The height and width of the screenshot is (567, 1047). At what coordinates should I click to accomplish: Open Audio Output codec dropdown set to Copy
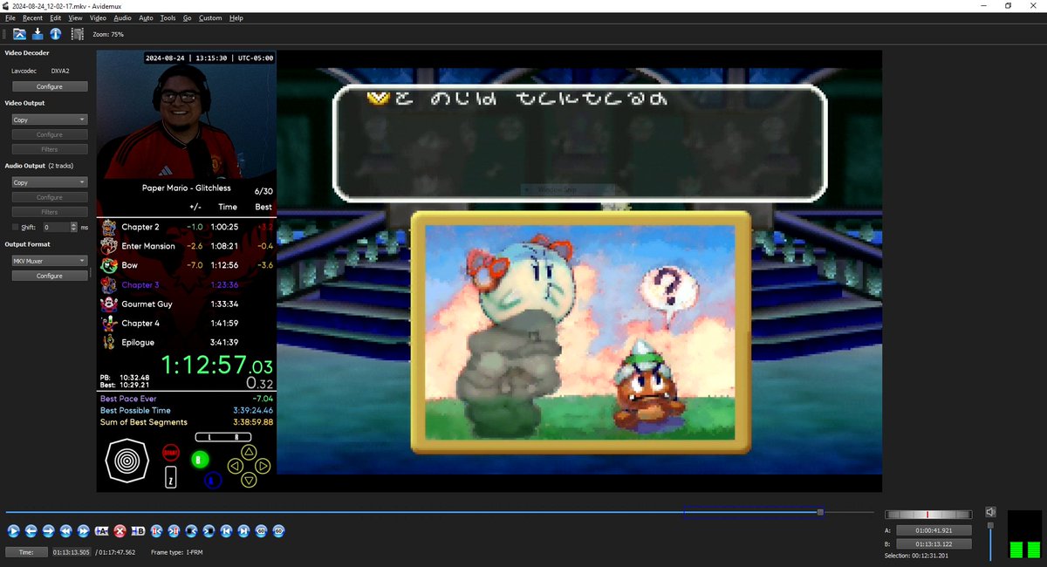point(49,182)
